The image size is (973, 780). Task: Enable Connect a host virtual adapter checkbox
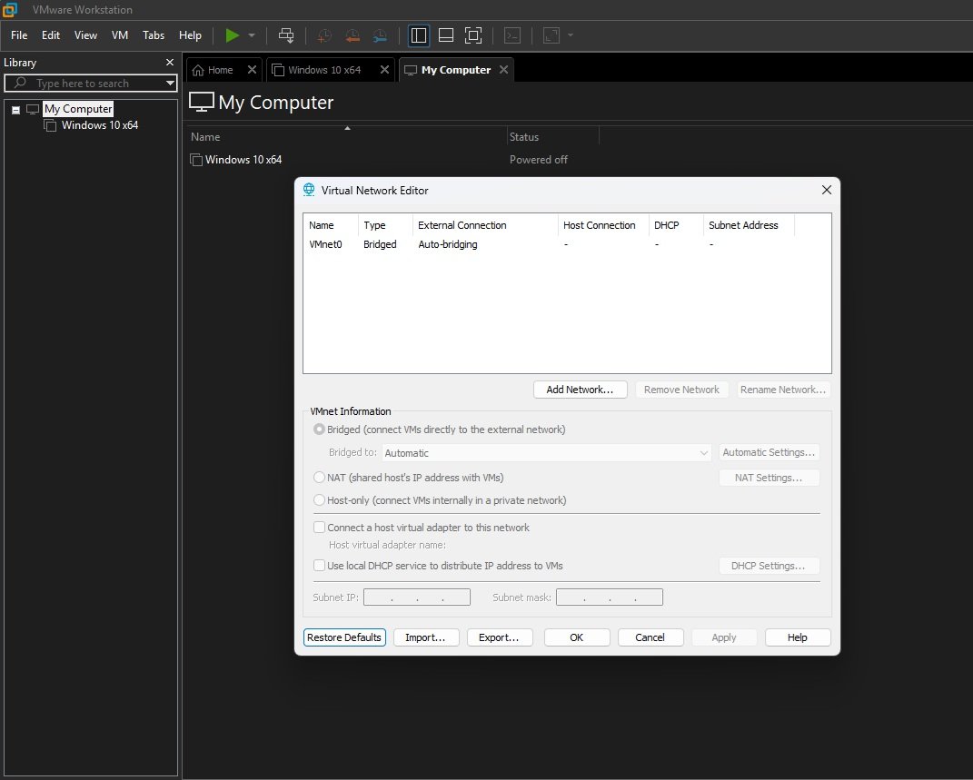point(319,528)
